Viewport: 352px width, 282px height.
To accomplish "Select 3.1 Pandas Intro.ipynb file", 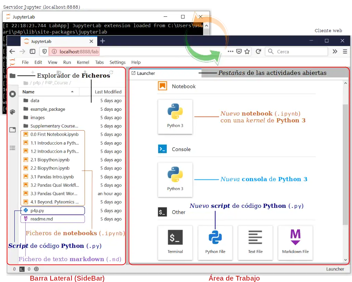I will tap(72, 177).
